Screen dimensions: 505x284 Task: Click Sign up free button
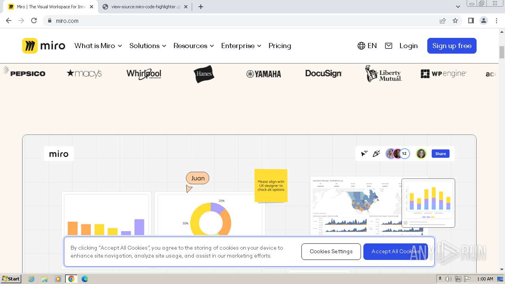point(452,46)
